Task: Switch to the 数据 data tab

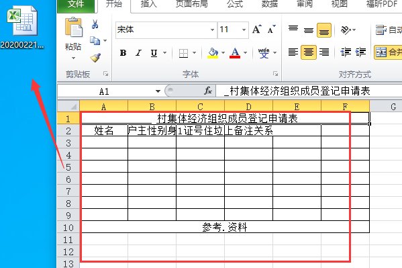Action: [270, 4]
